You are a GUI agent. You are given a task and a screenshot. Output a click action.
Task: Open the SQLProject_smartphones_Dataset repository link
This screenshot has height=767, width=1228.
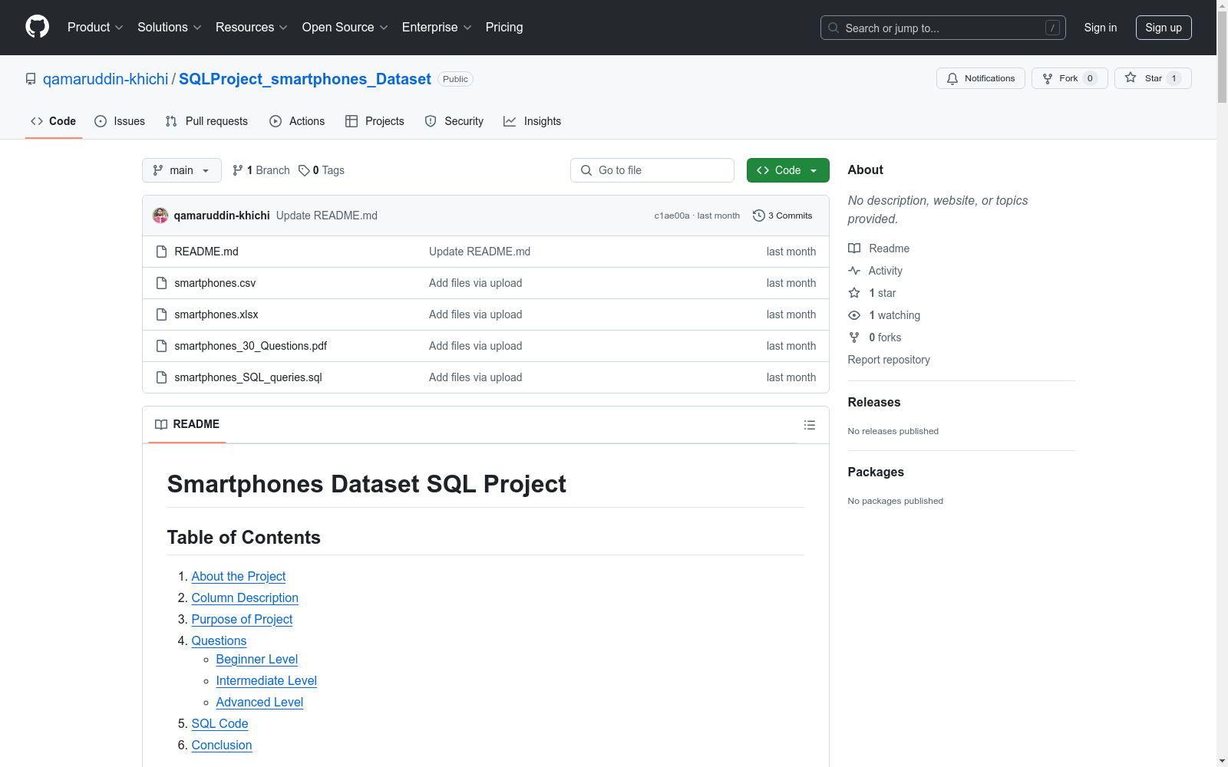pos(305,79)
